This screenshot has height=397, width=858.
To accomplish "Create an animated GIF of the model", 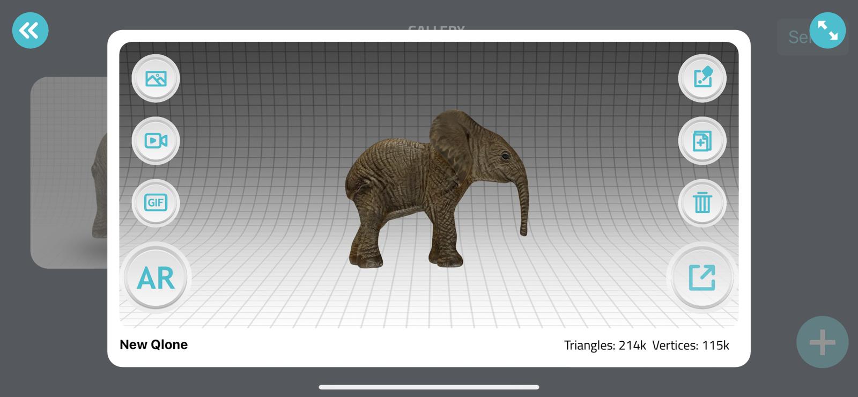I will [x=156, y=203].
